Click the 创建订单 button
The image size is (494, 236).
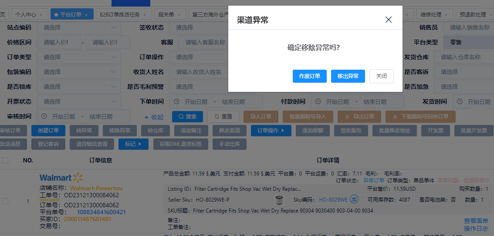(48, 131)
